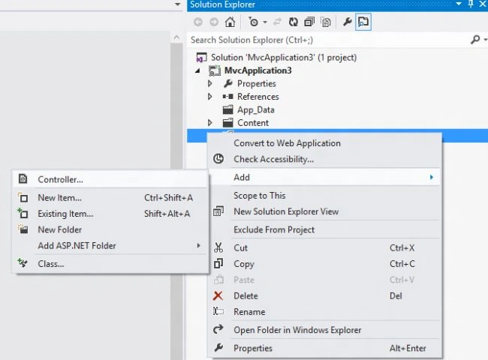The width and height of the screenshot is (488, 360).
Task: Toggle the auto-hide pin of Solution Explorer
Action: (x=471, y=4)
